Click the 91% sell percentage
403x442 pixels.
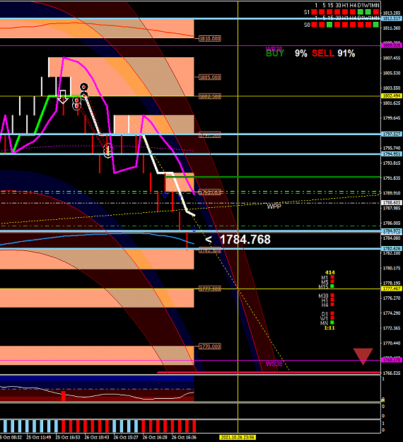(x=346, y=53)
